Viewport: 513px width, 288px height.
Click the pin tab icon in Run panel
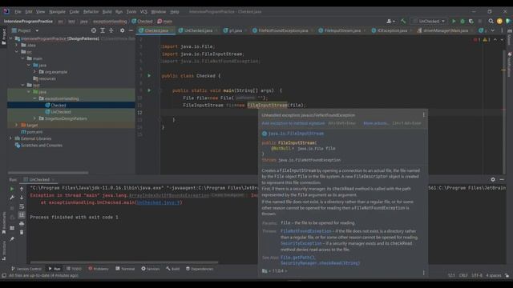tap(12, 239)
